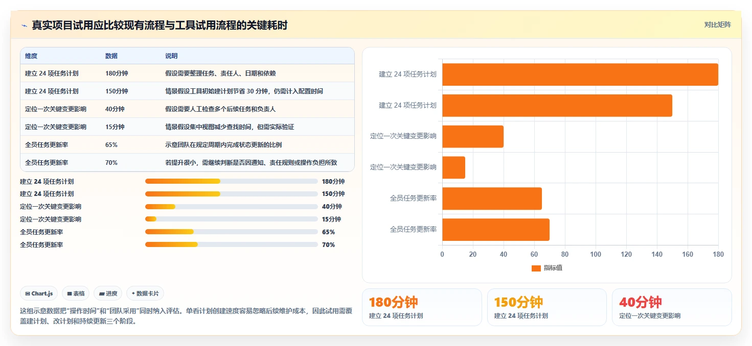752x346 pixels.
Task: Click the progress bar labeled 65%
Action: pyautogui.click(x=232, y=232)
